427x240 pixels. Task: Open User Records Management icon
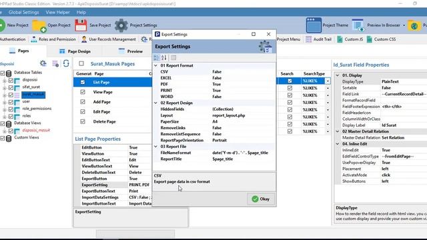84,39
